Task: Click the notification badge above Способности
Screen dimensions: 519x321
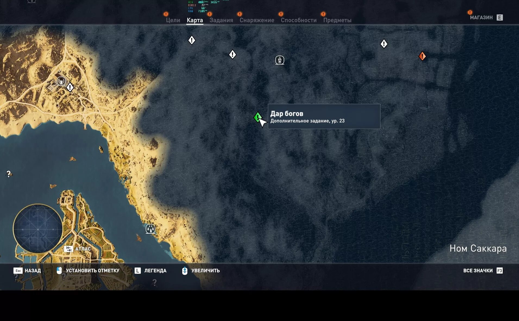Action: click(x=281, y=14)
